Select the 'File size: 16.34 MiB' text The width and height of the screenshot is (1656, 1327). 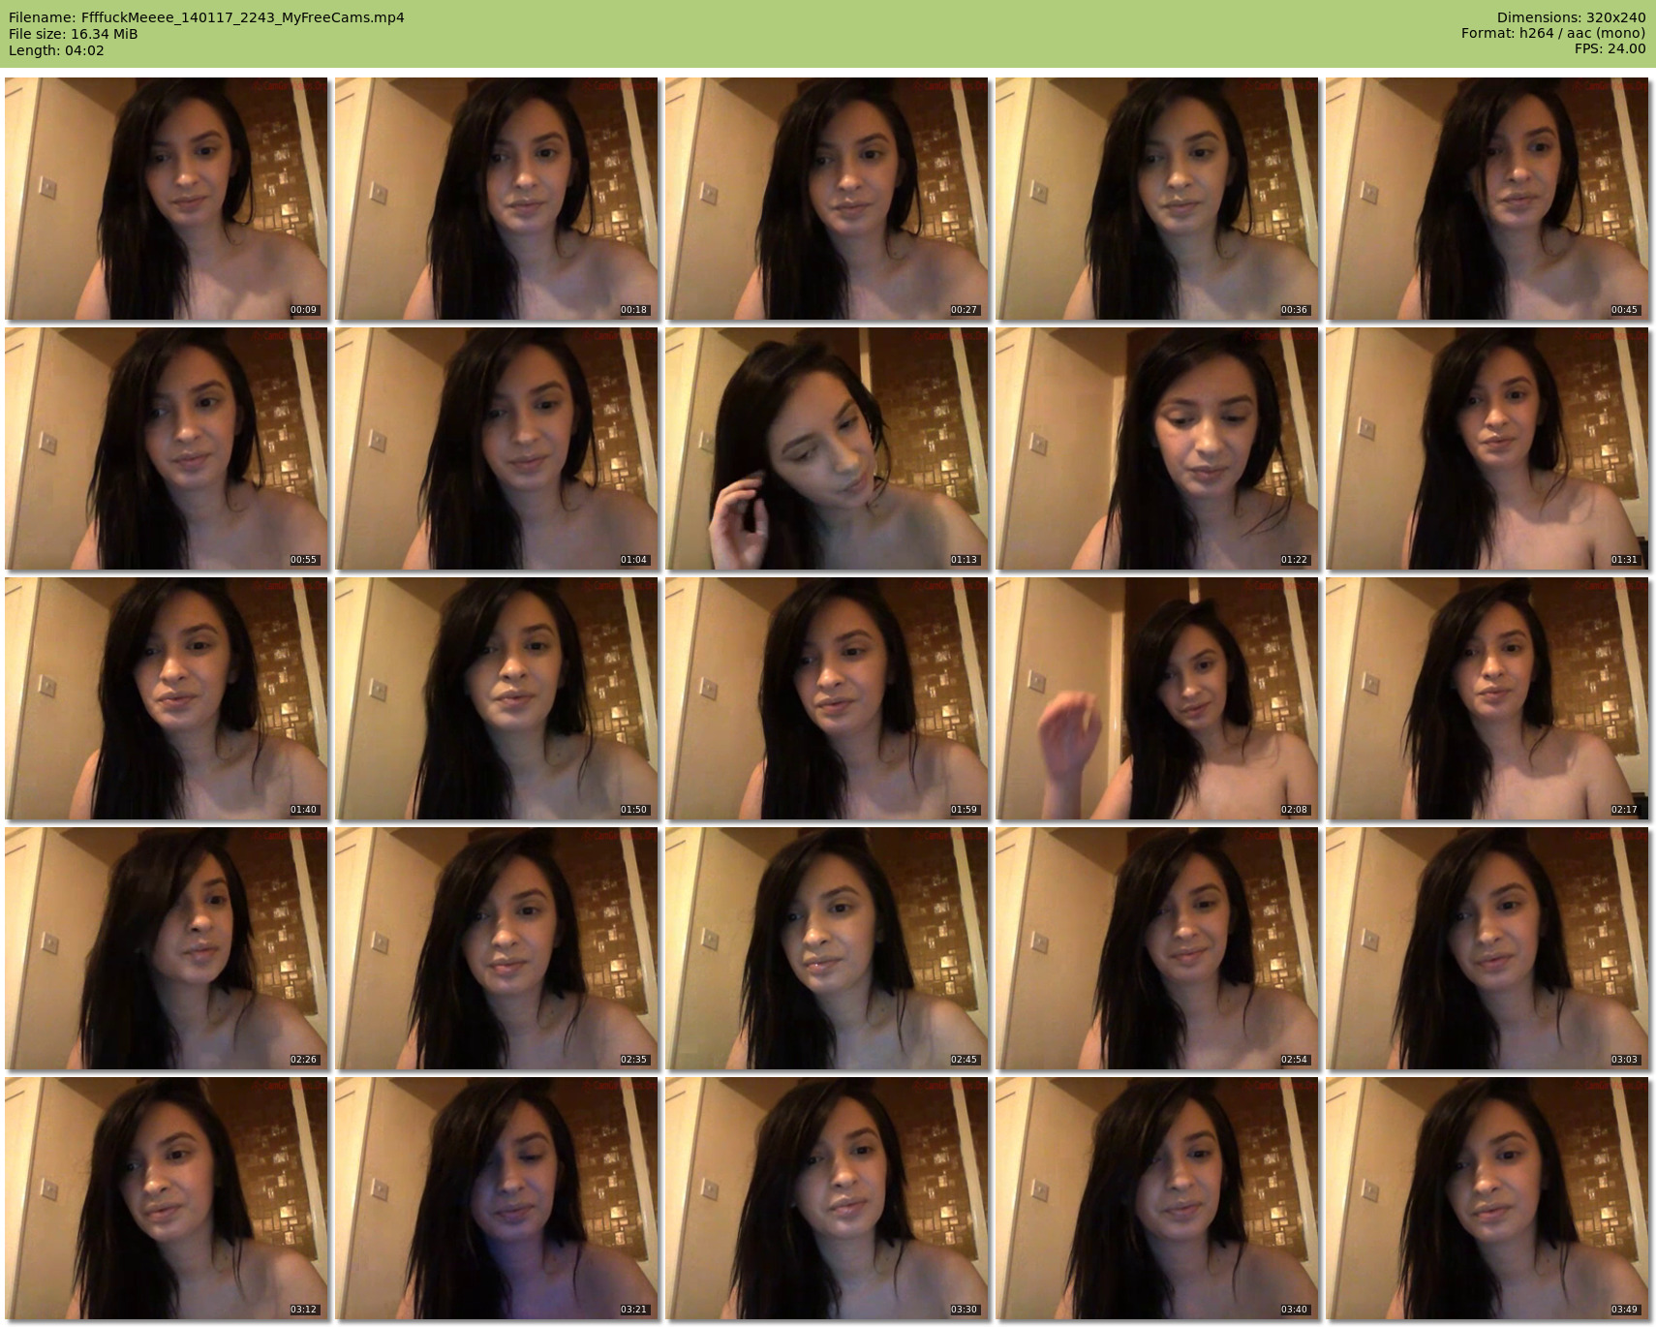(x=74, y=34)
